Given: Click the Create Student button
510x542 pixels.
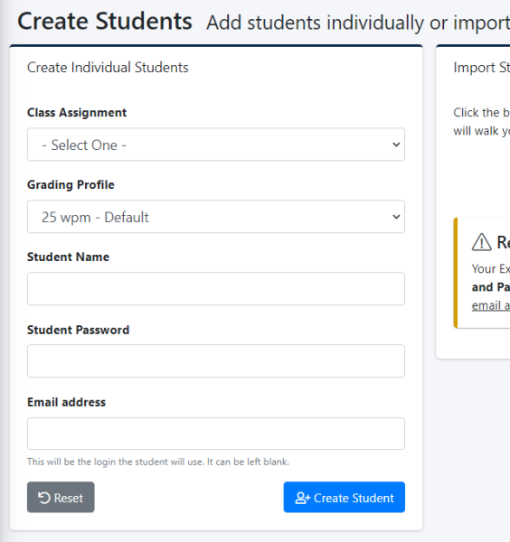Looking at the screenshot, I should pyautogui.click(x=345, y=497).
